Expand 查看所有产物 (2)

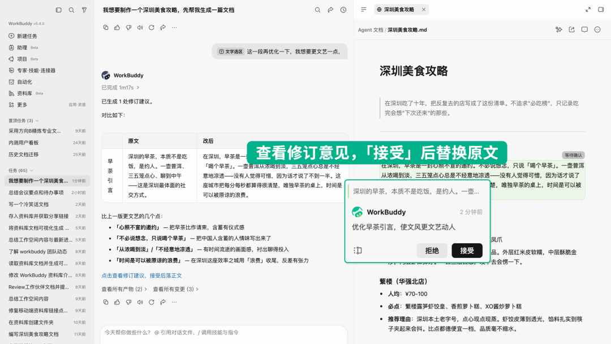(x=124, y=289)
